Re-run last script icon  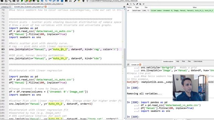coord(38,1)
